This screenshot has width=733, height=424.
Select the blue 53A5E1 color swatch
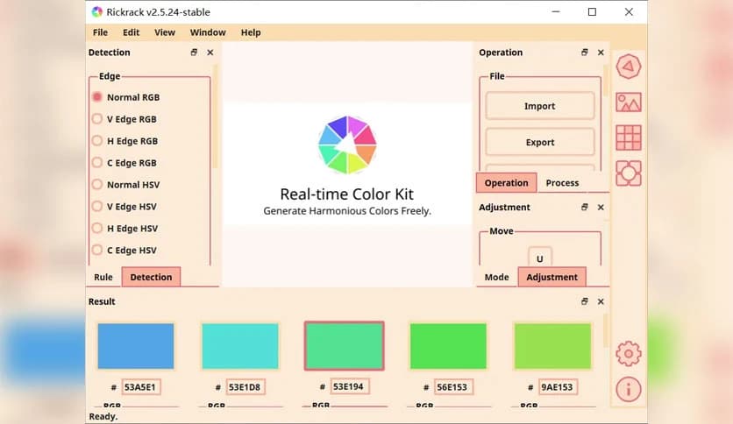tap(136, 345)
